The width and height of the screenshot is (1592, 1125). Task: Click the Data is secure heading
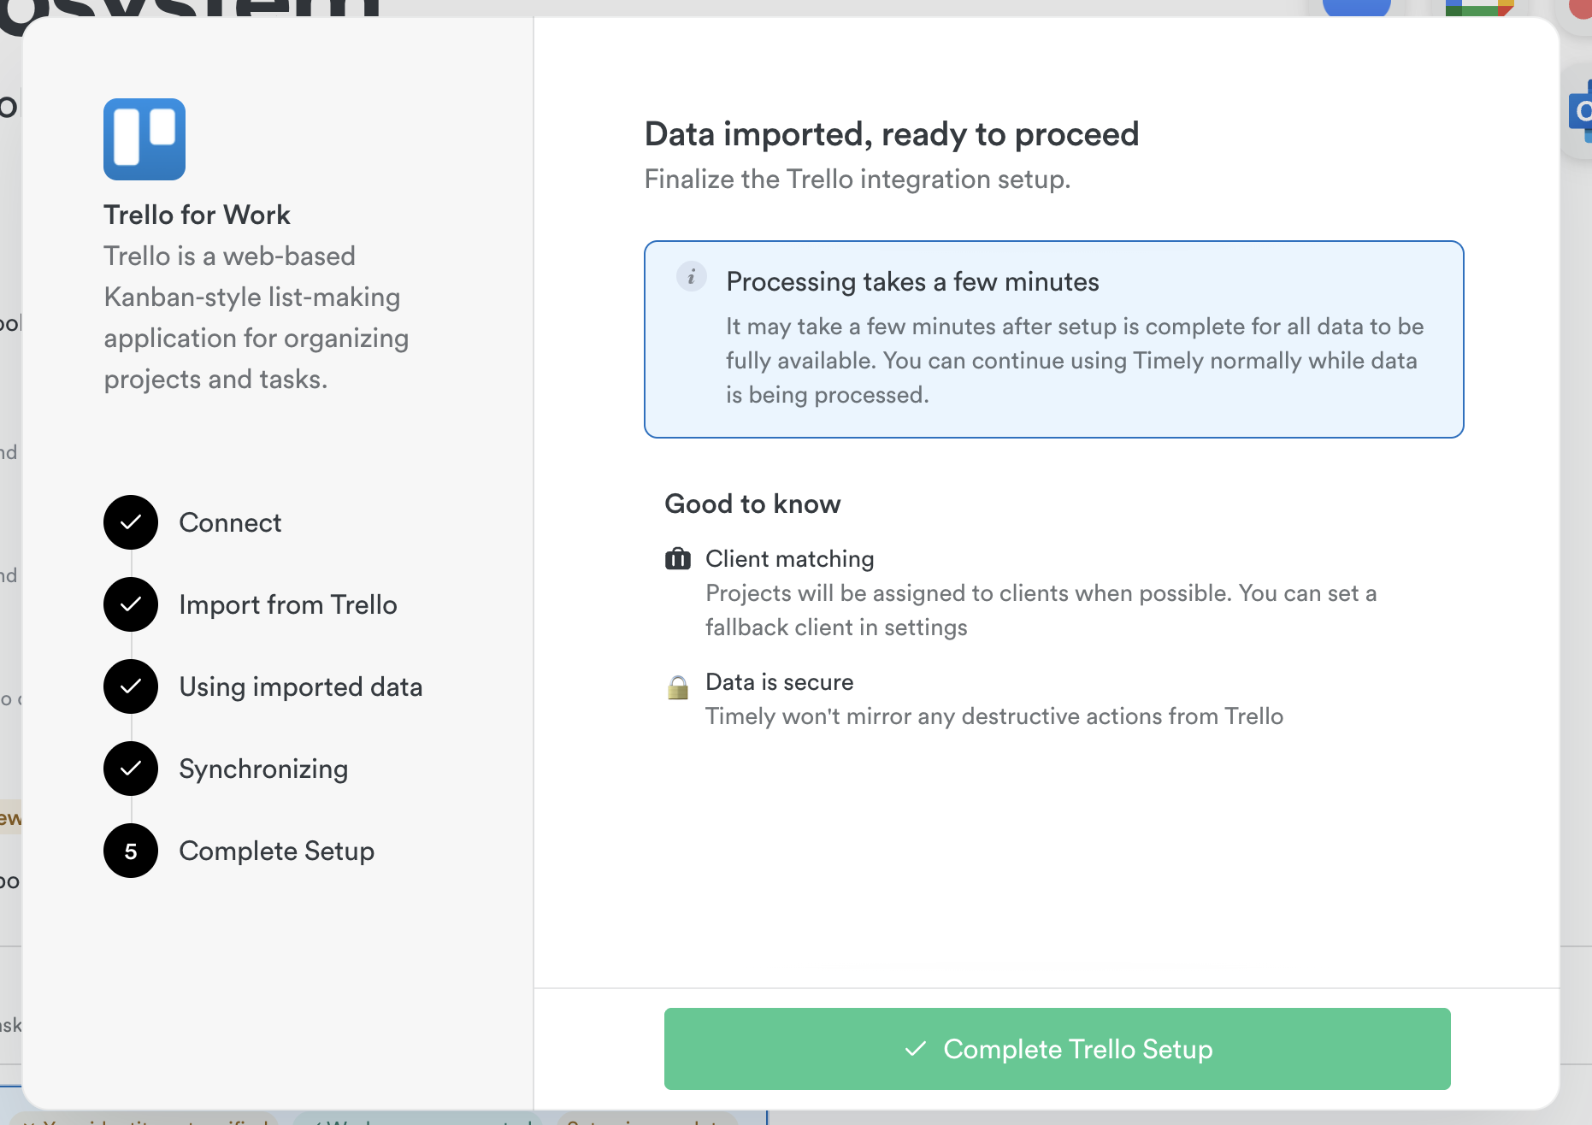click(779, 682)
